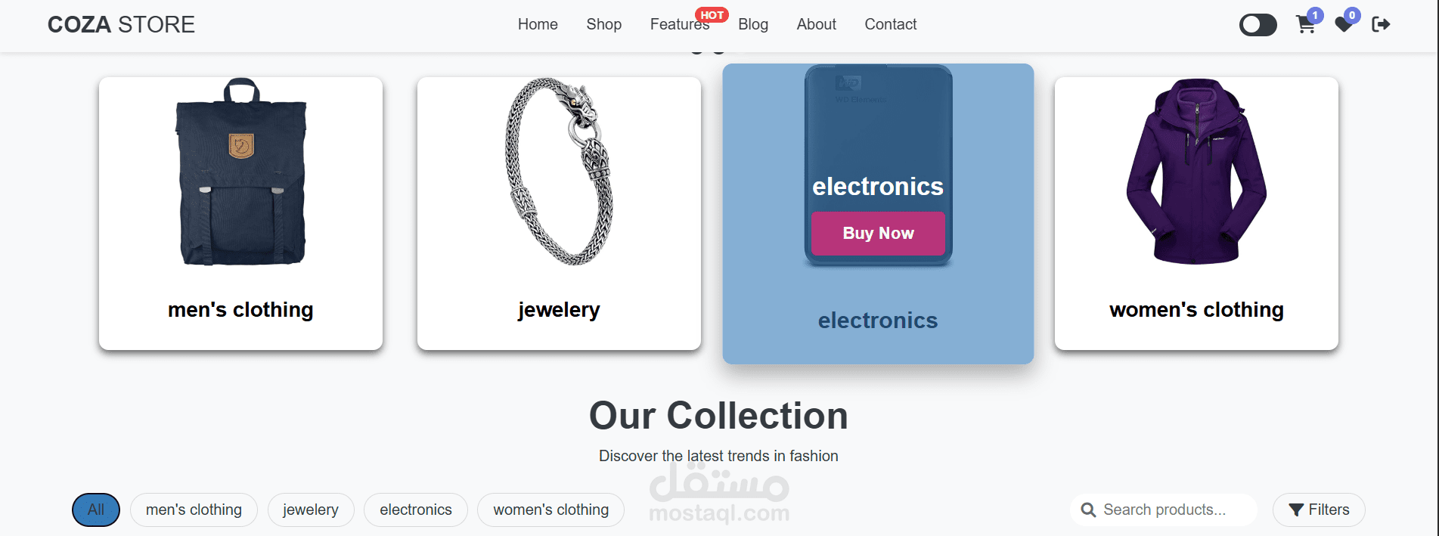Click the logout arrow icon
The height and width of the screenshot is (536, 1439).
tap(1381, 24)
